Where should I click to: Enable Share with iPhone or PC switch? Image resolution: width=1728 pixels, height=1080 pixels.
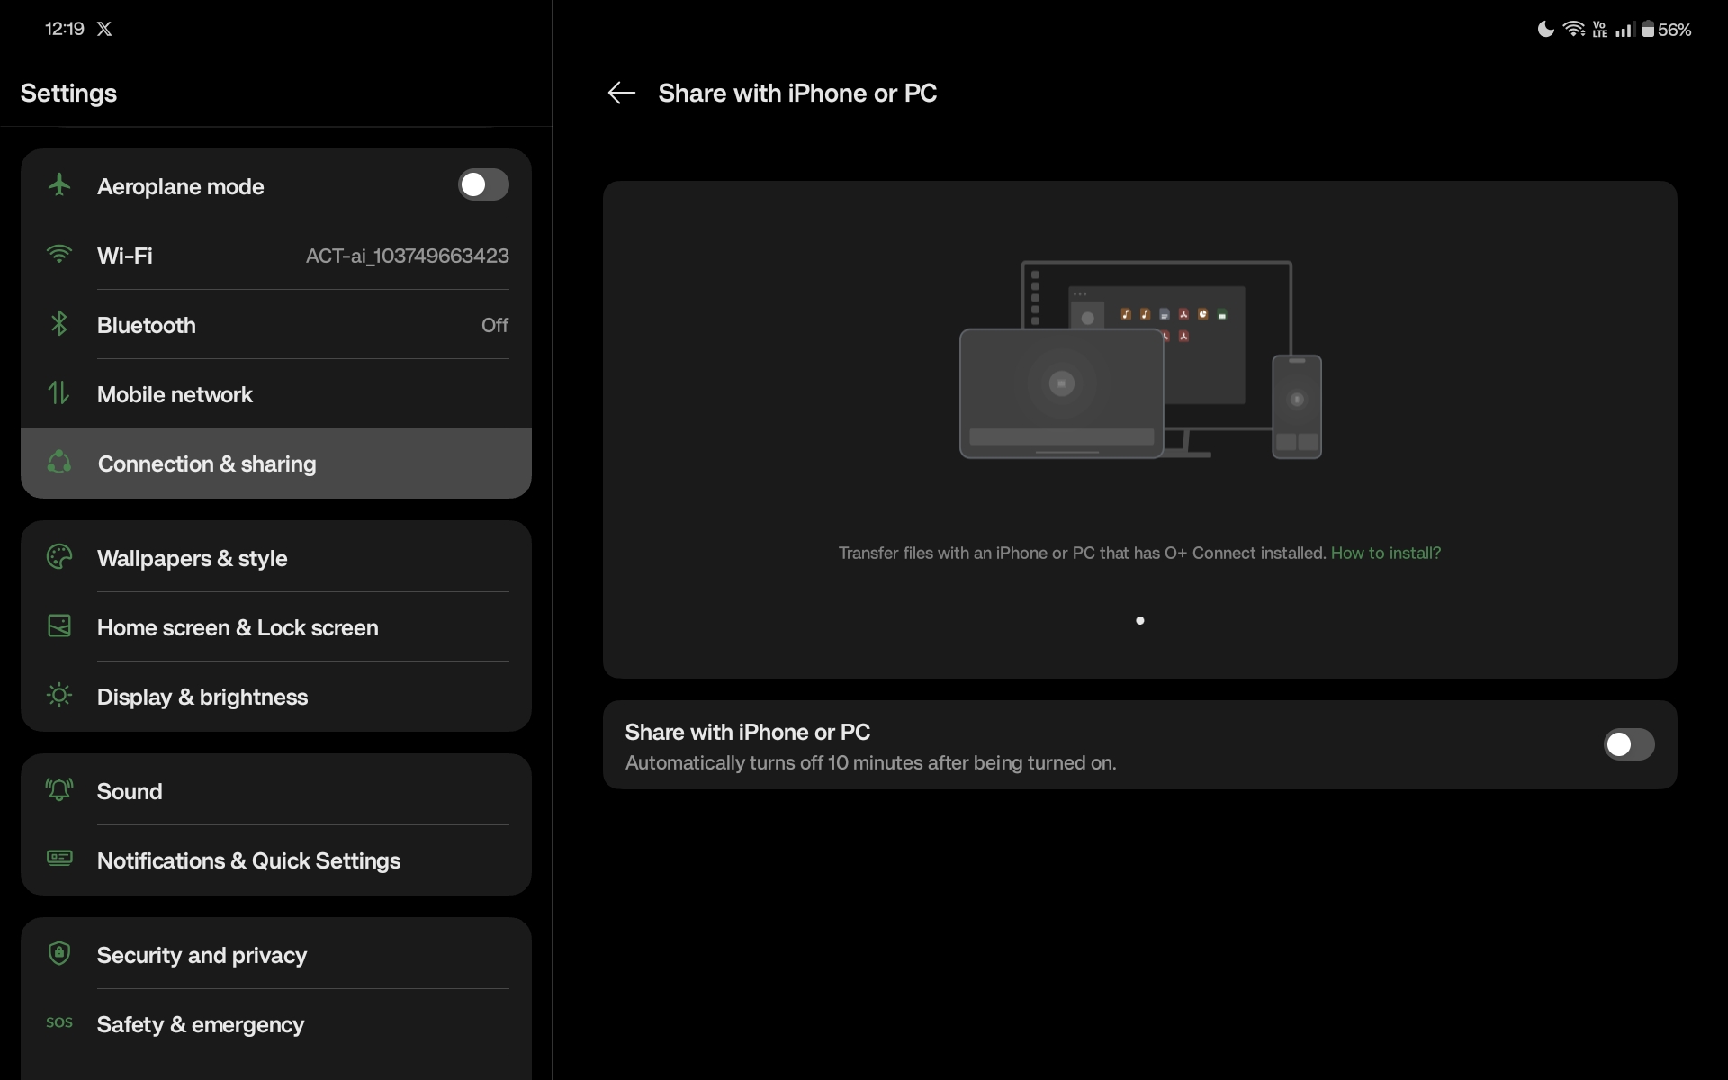coord(1629,744)
